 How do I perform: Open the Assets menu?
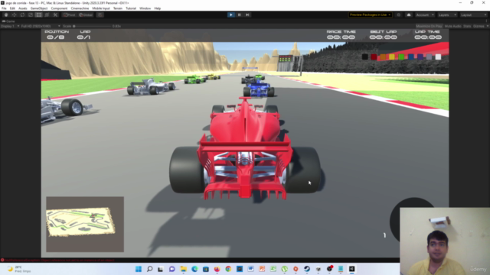(22, 8)
